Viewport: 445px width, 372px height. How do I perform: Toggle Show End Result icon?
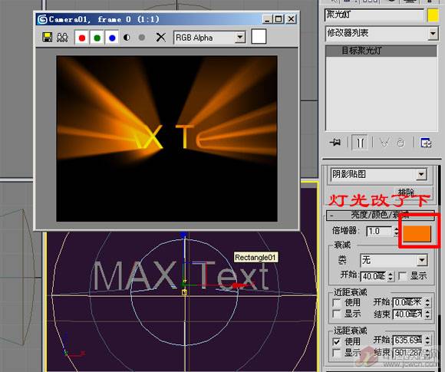point(360,142)
